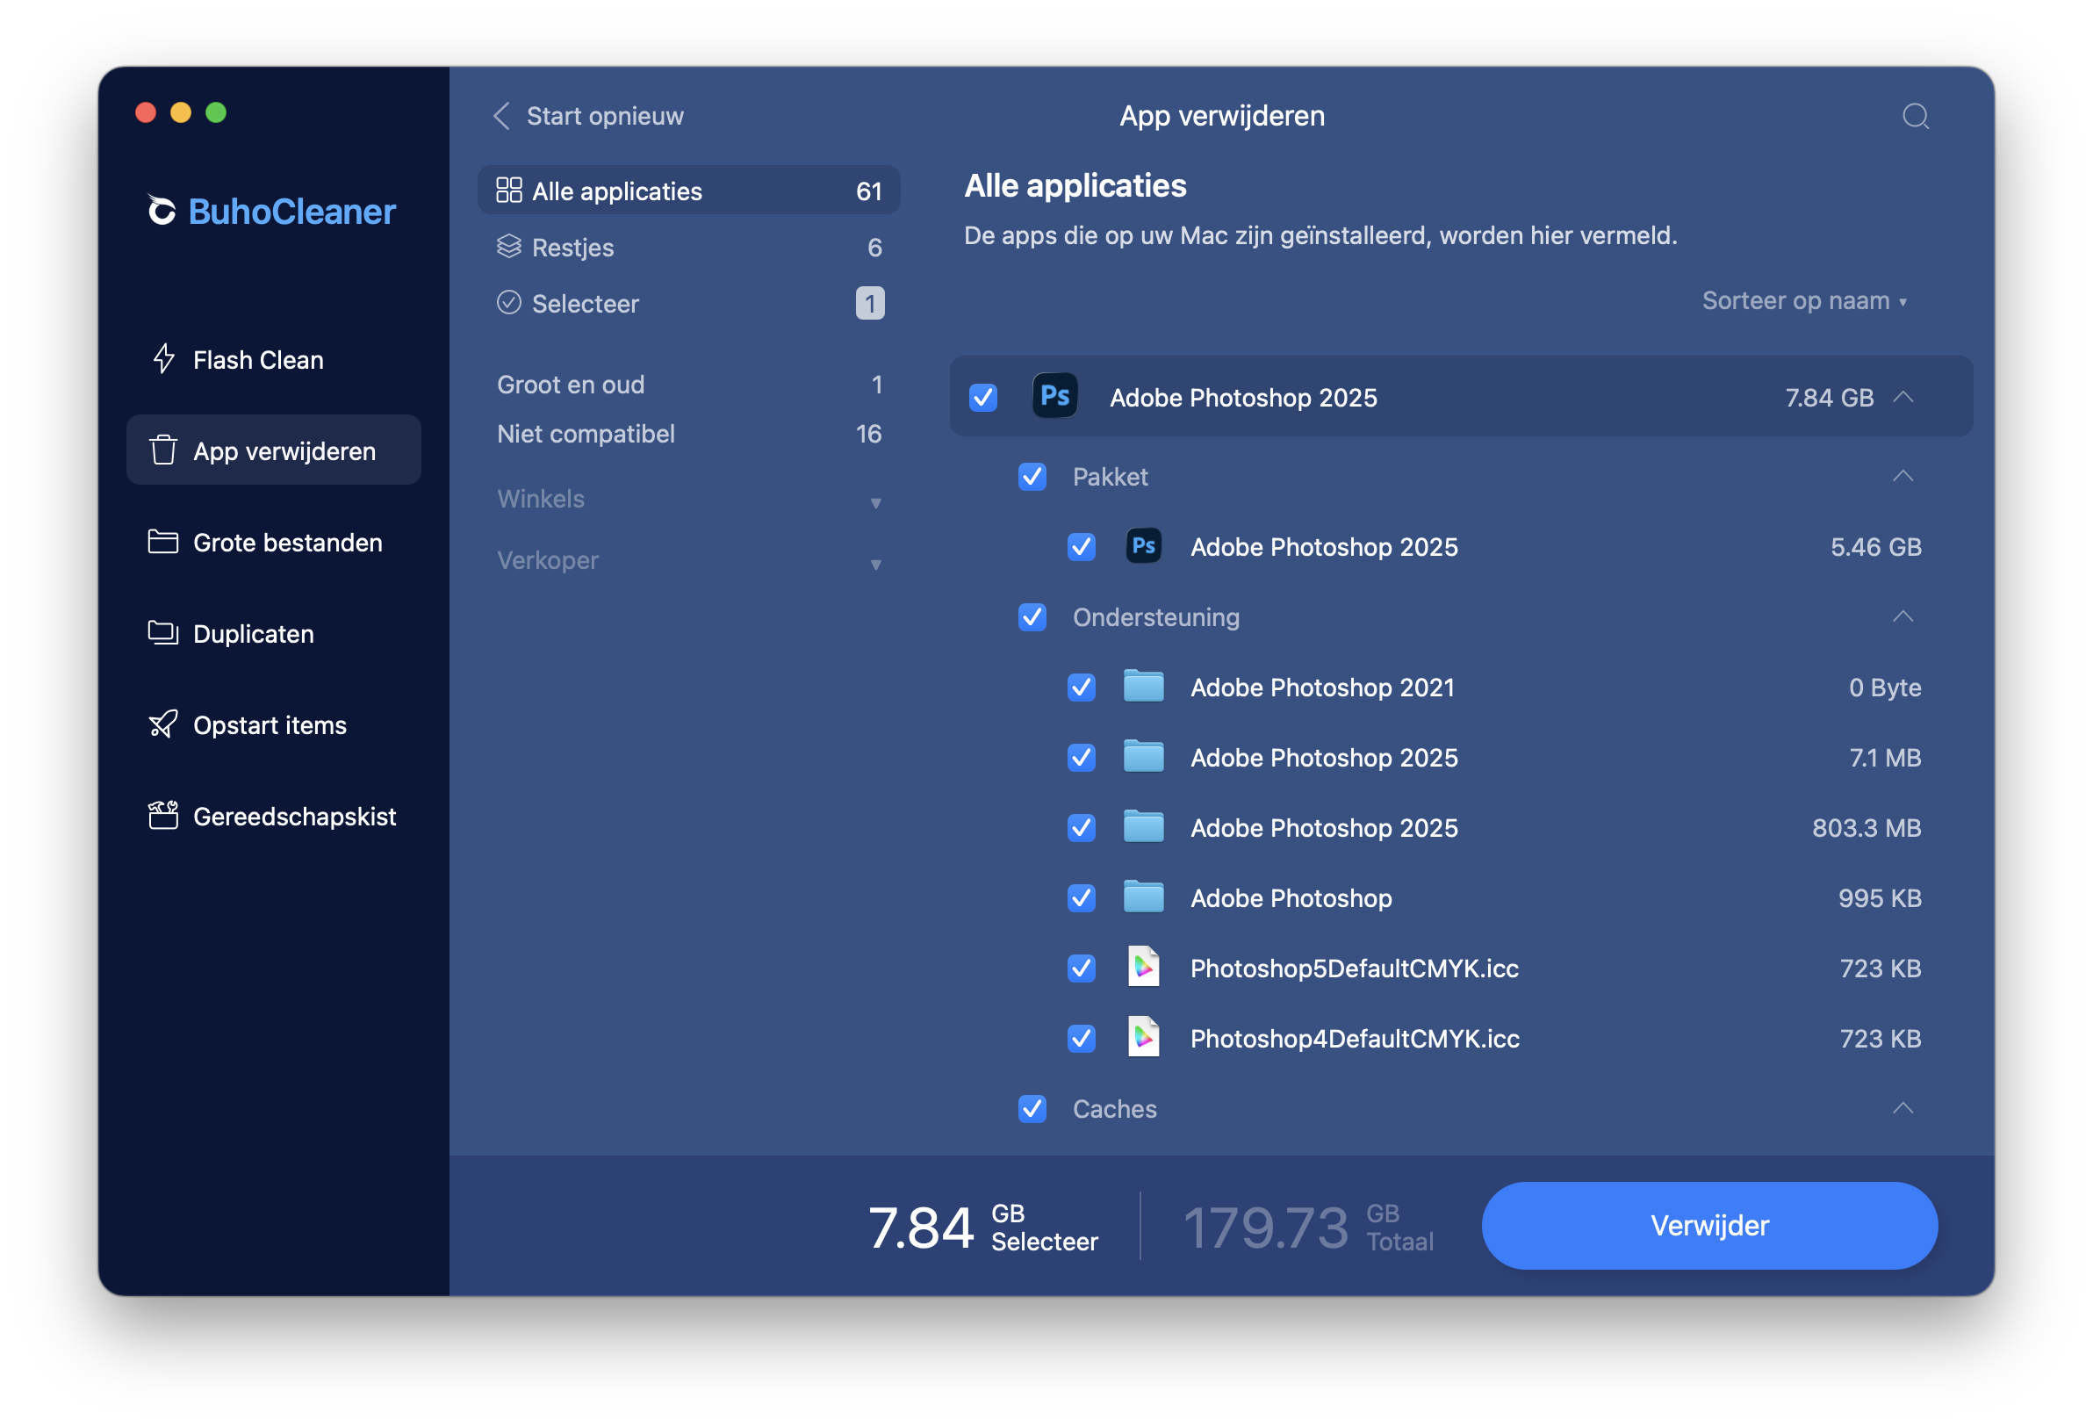Viewport: 2093px width, 1426px height.
Task: Select the Restjes category
Action: (x=688, y=248)
